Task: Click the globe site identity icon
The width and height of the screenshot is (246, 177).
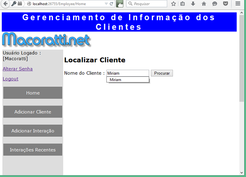Action: 29,4
